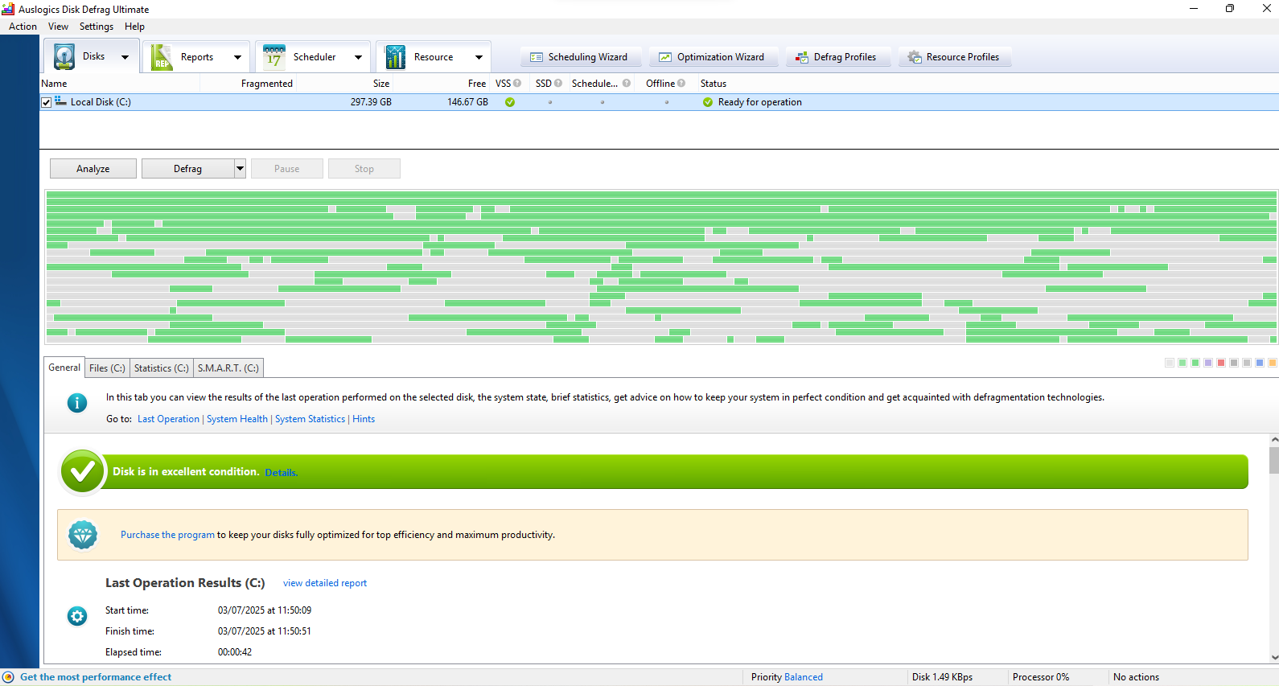This screenshot has width=1279, height=686.
Task: Open the Help menu
Action: click(x=134, y=27)
